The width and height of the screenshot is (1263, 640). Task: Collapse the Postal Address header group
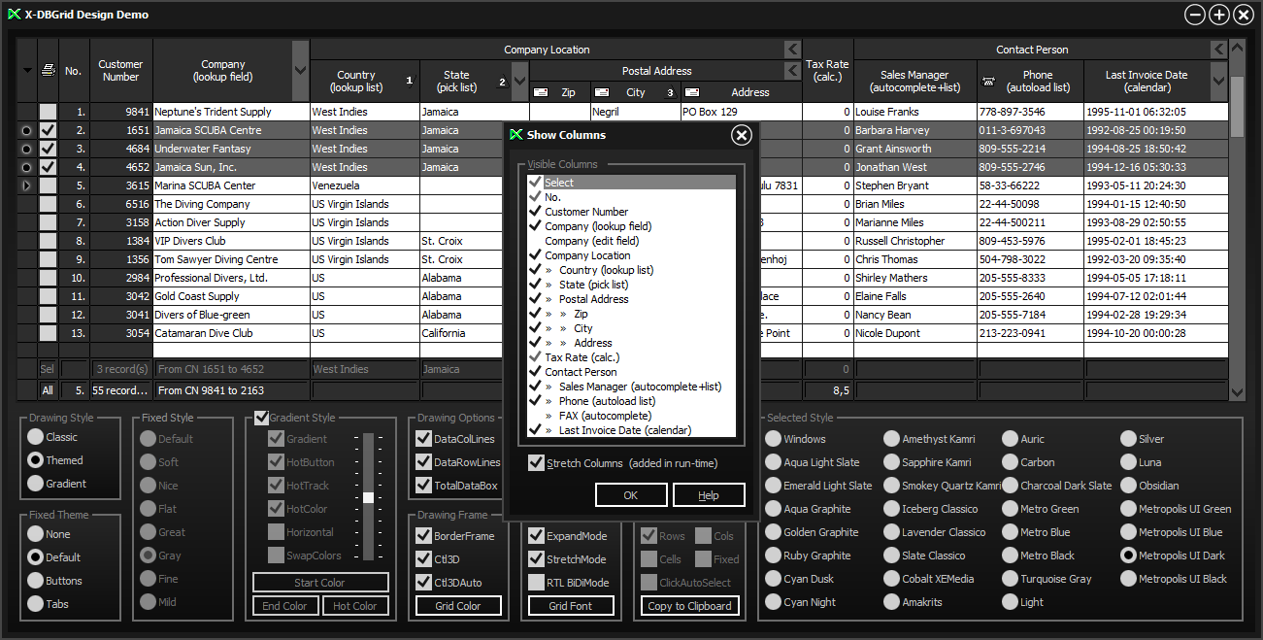coord(792,71)
